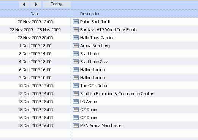Select the 22 Nov 2009 – 28 Nov 2009 date cell
This screenshot has width=198, height=140.
point(35,30)
